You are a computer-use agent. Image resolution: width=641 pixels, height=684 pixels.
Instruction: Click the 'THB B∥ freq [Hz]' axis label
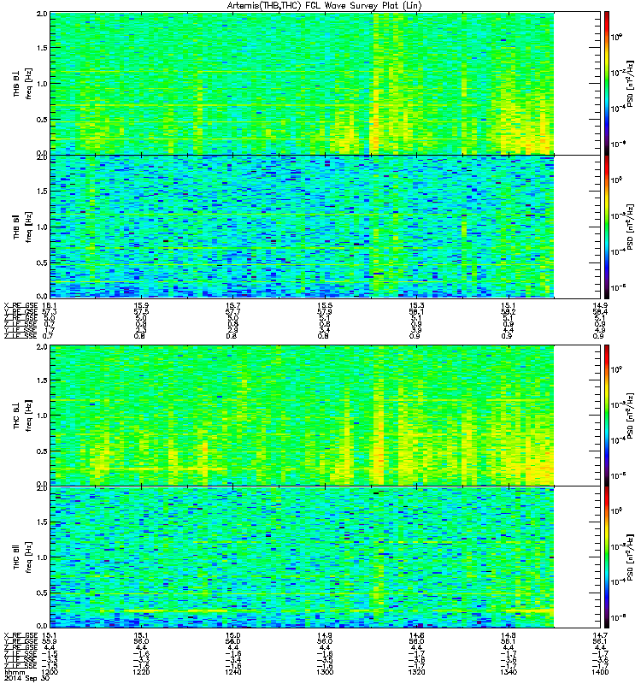[x=23, y=227]
